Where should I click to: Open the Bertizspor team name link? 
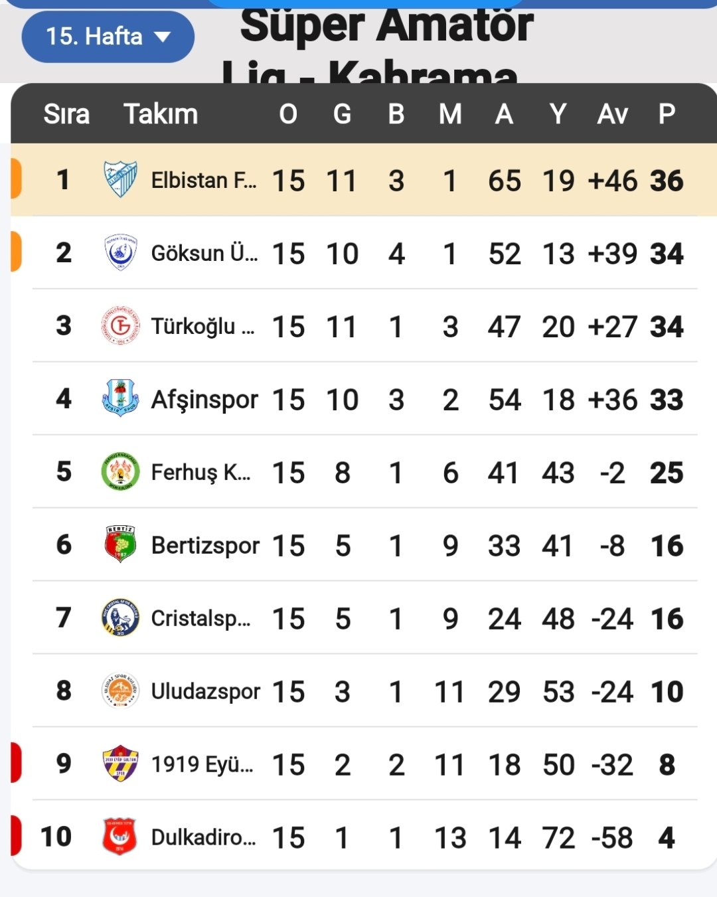(205, 546)
